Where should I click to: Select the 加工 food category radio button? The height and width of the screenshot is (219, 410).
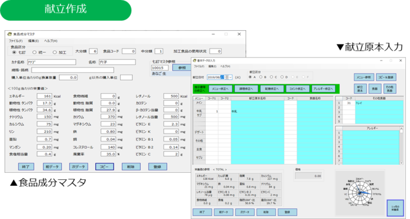(55, 52)
